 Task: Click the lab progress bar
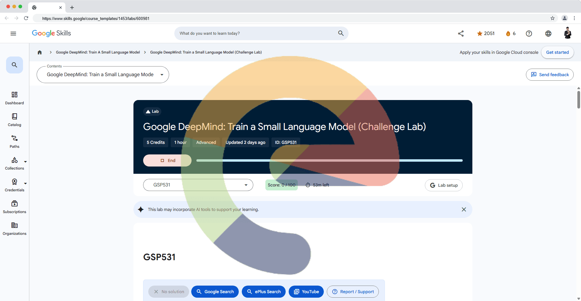(x=329, y=160)
